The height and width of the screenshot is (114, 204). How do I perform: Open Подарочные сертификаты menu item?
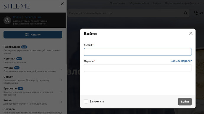pos(182,3)
